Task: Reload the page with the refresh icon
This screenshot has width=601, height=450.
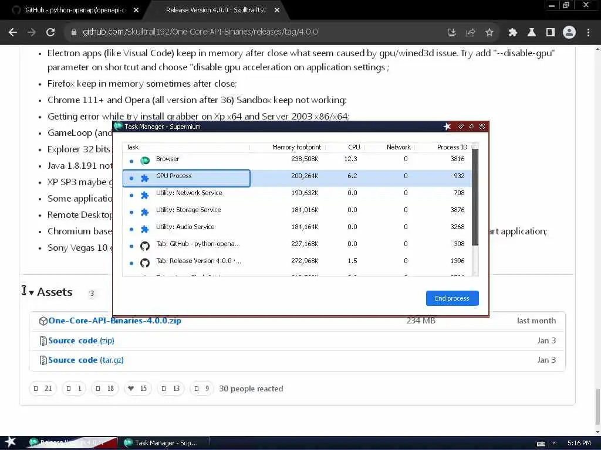Action: point(50,33)
